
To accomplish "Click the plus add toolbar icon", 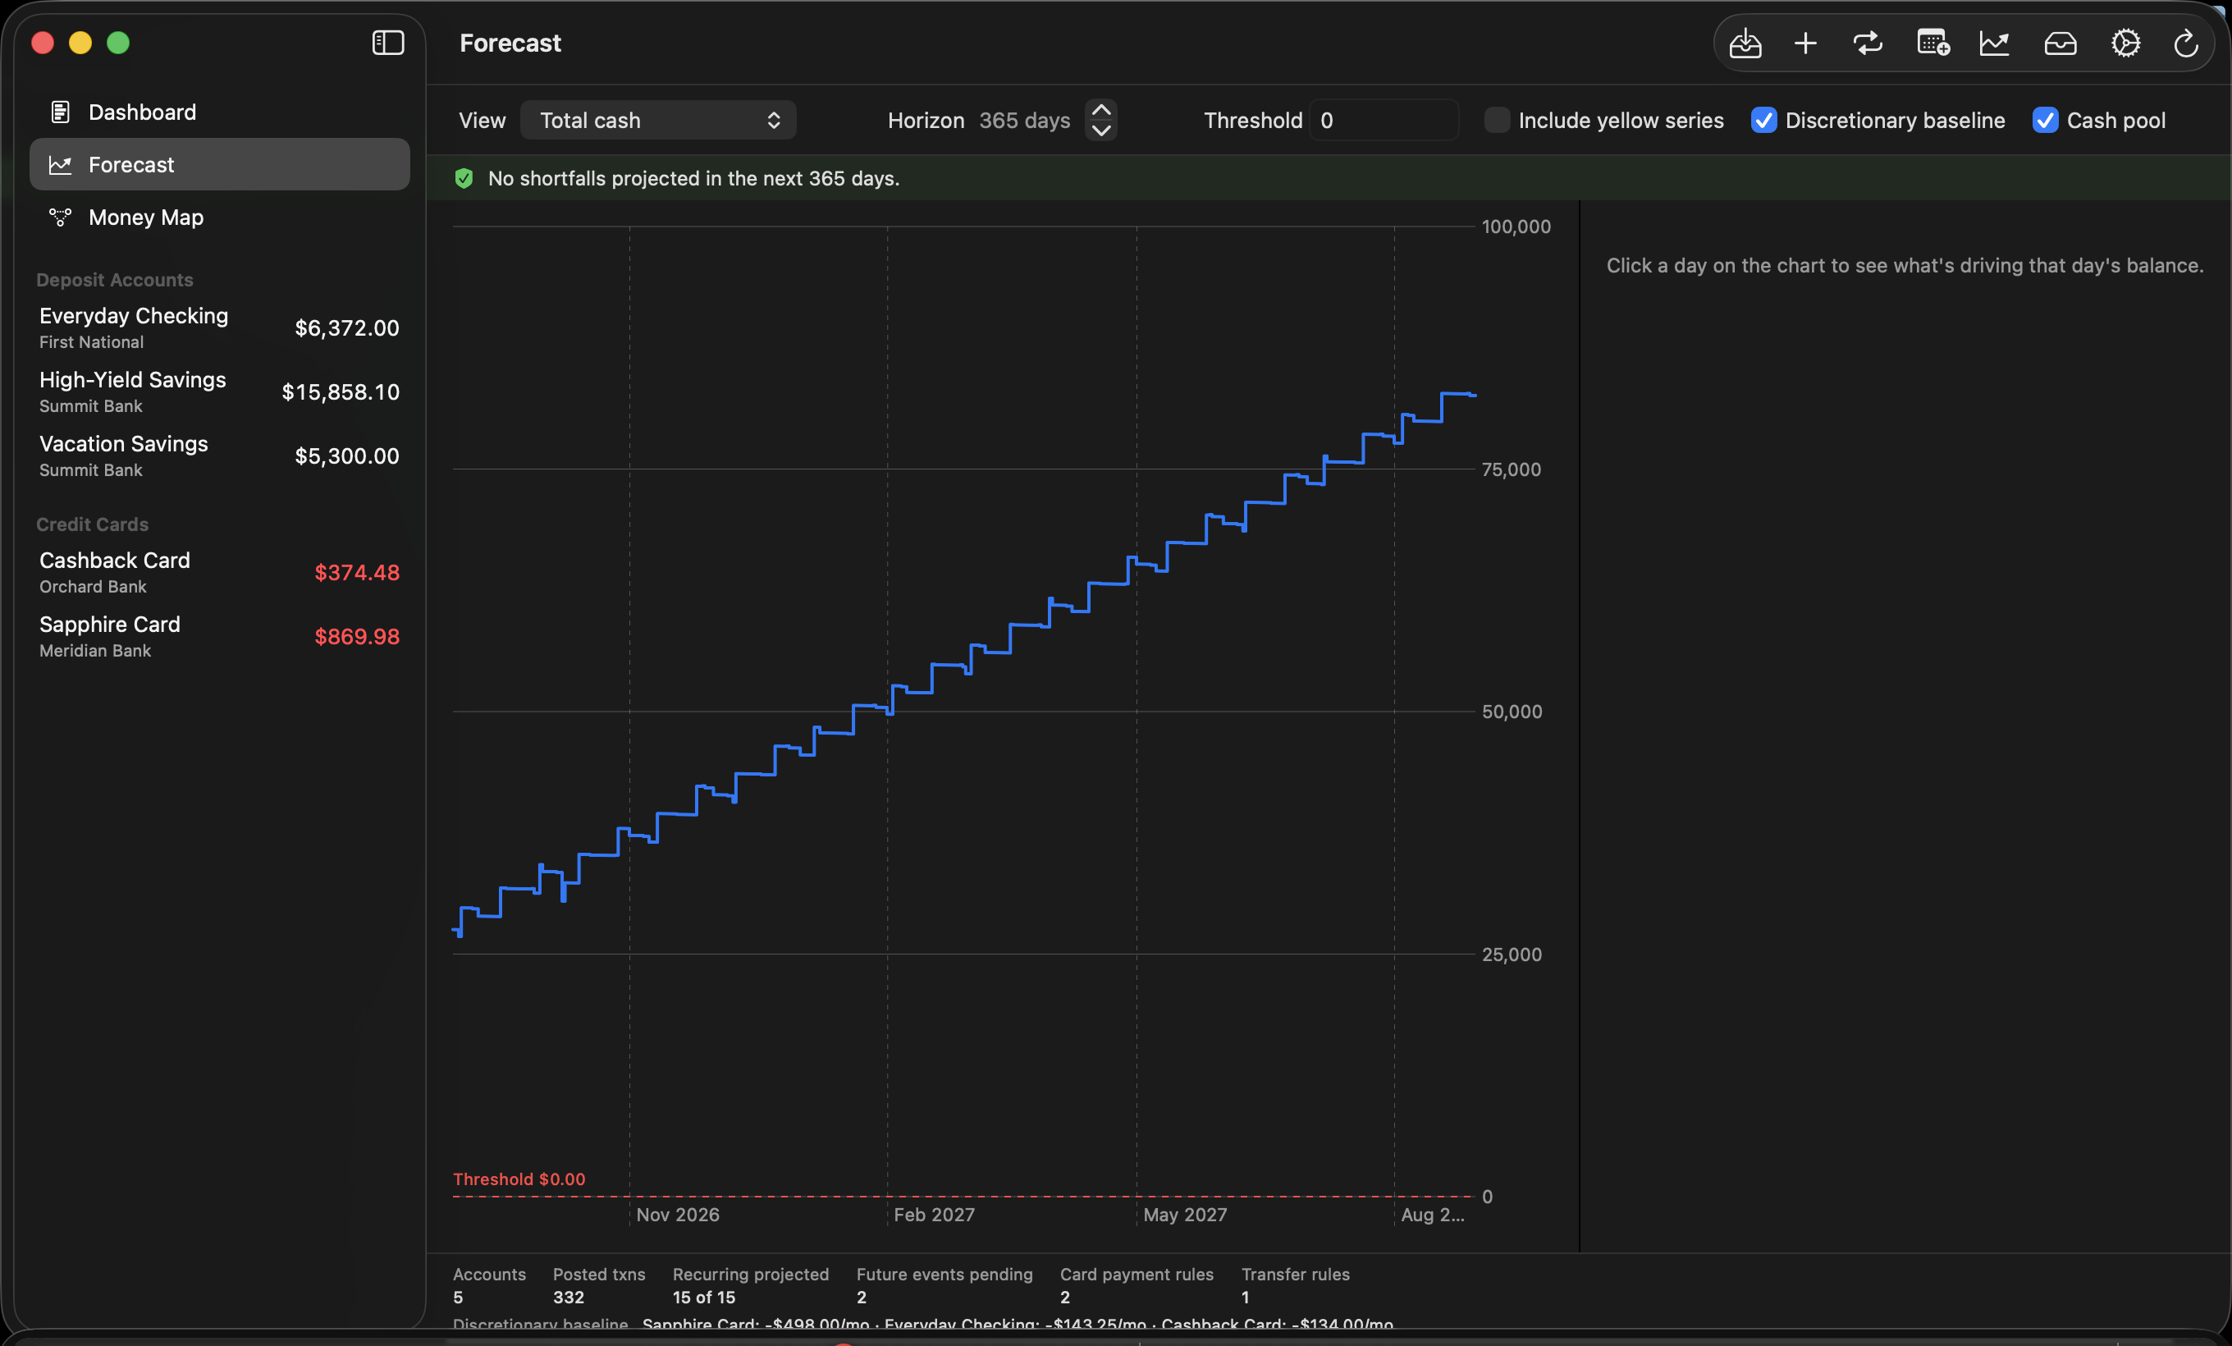I will (1805, 43).
